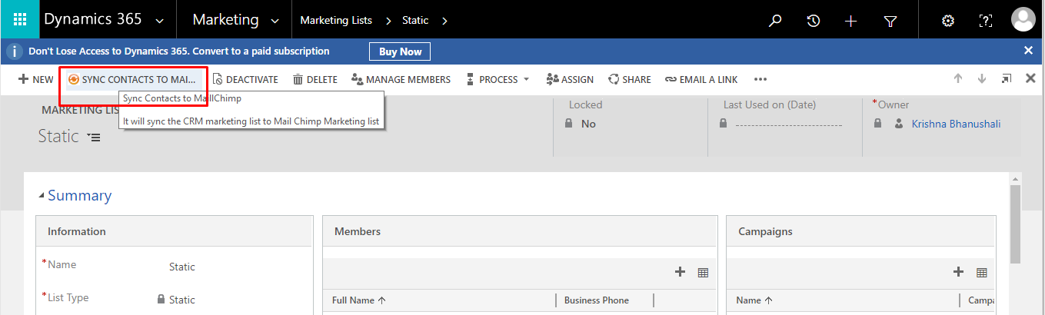Image resolution: width=1045 pixels, height=315 pixels.
Task: Expand the chevron after Marketing Lists
Action: 388,20
